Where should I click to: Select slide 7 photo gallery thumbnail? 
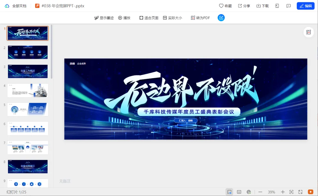[x=28, y=147]
